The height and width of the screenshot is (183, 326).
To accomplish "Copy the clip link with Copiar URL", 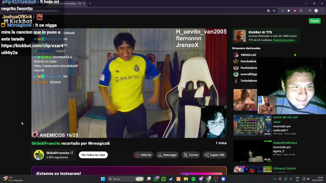I will 215,155.
